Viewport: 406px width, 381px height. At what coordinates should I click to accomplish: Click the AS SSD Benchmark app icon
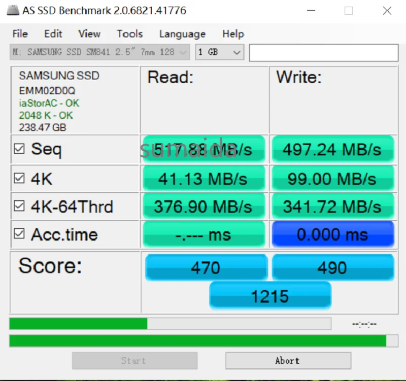pos(13,10)
